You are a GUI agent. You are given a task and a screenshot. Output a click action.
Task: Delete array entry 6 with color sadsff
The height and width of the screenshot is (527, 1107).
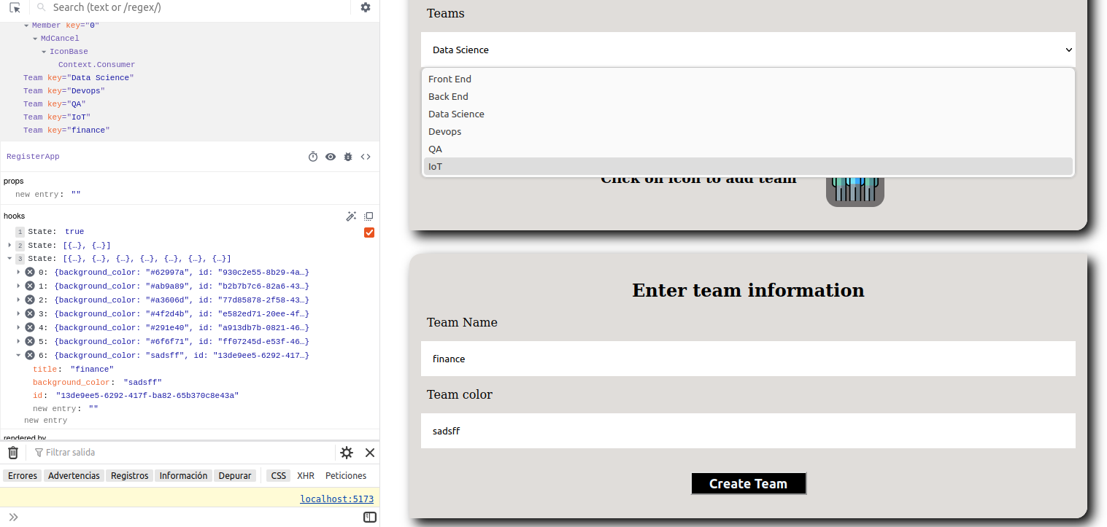point(30,355)
